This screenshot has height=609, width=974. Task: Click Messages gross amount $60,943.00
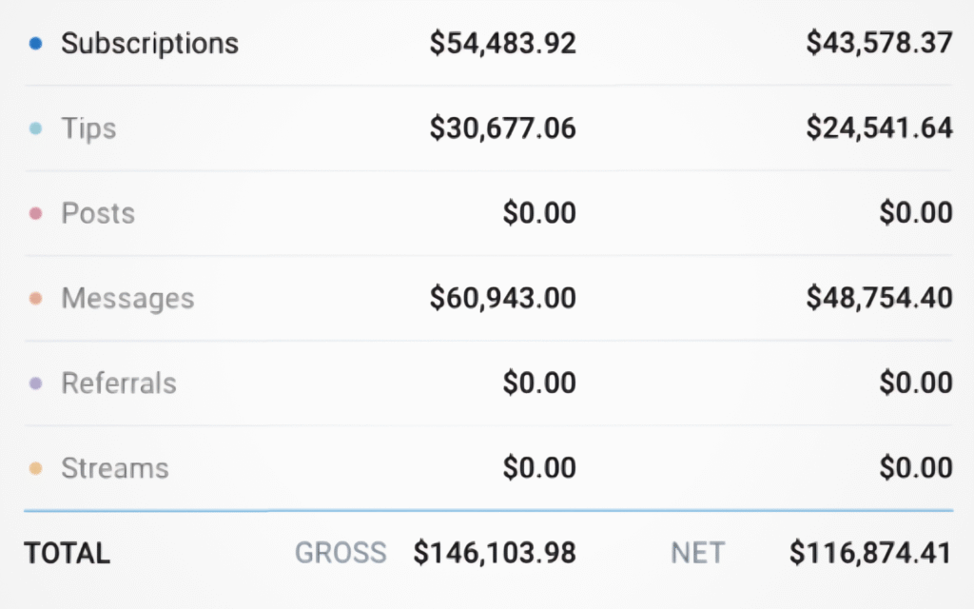[502, 299]
